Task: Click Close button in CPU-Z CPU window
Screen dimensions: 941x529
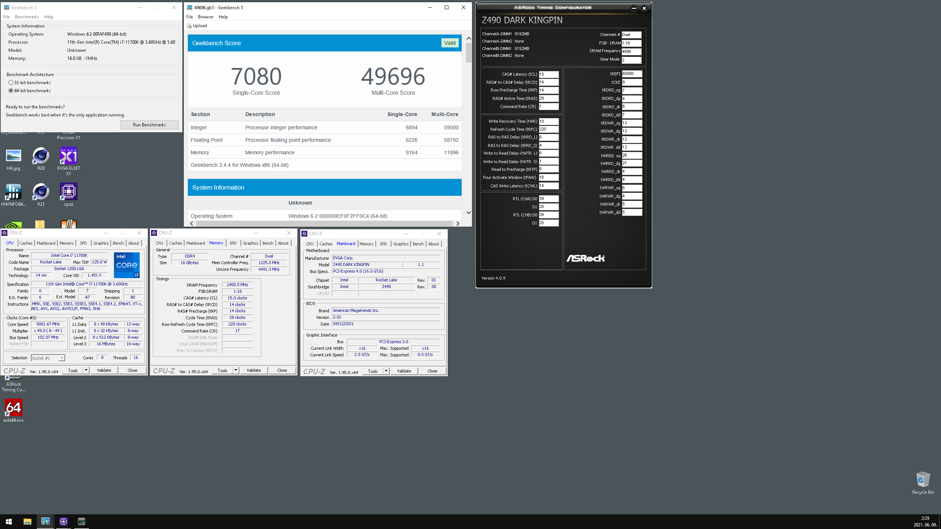Action: coord(132,370)
